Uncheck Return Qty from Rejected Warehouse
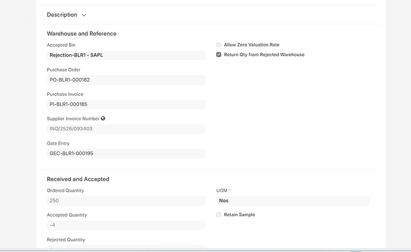Viewport: 411px width, 252px height. click(219, 55)
